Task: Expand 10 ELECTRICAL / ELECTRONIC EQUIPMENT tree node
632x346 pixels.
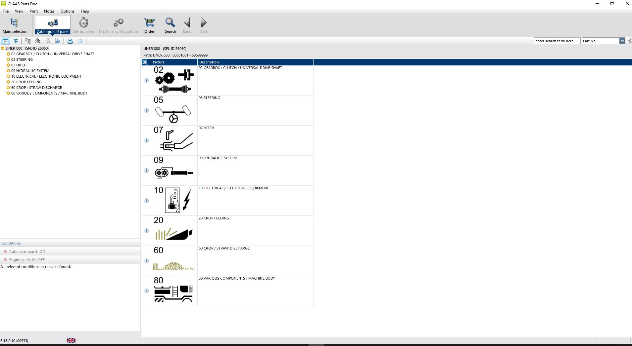Action: click(x=8, y=76)
